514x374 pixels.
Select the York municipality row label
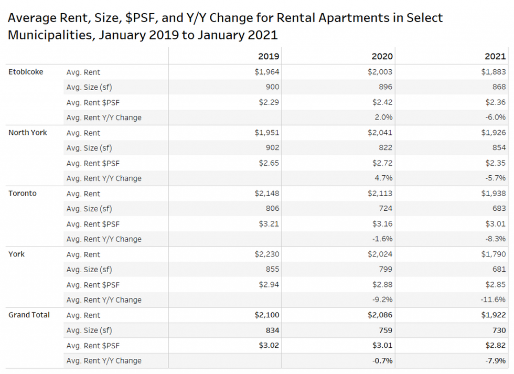point(17,254)
